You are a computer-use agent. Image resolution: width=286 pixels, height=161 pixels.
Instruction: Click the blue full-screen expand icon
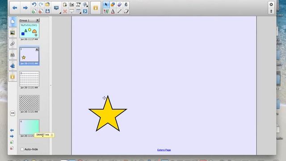85,11
